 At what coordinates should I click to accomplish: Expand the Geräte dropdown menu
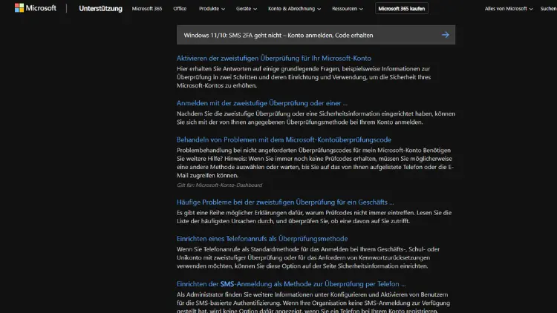[x=244, y=9]
